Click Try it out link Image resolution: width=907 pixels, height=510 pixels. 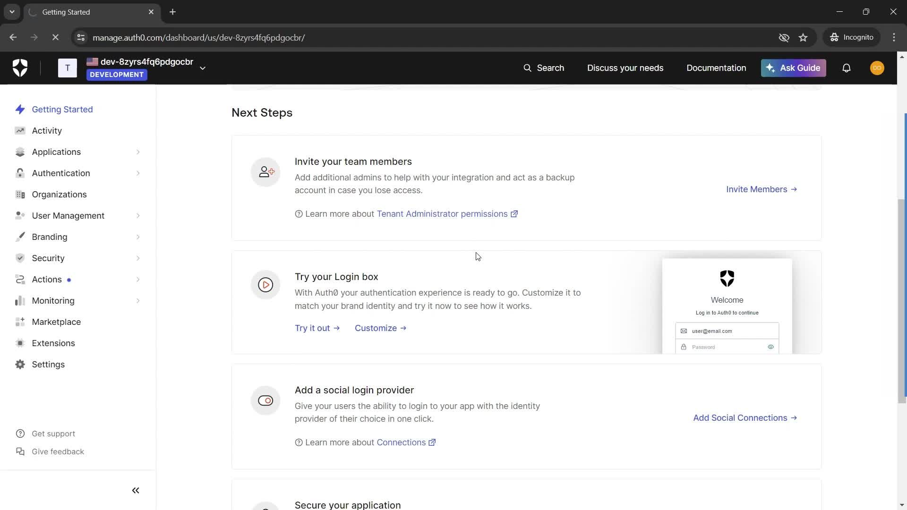(317, 328)
